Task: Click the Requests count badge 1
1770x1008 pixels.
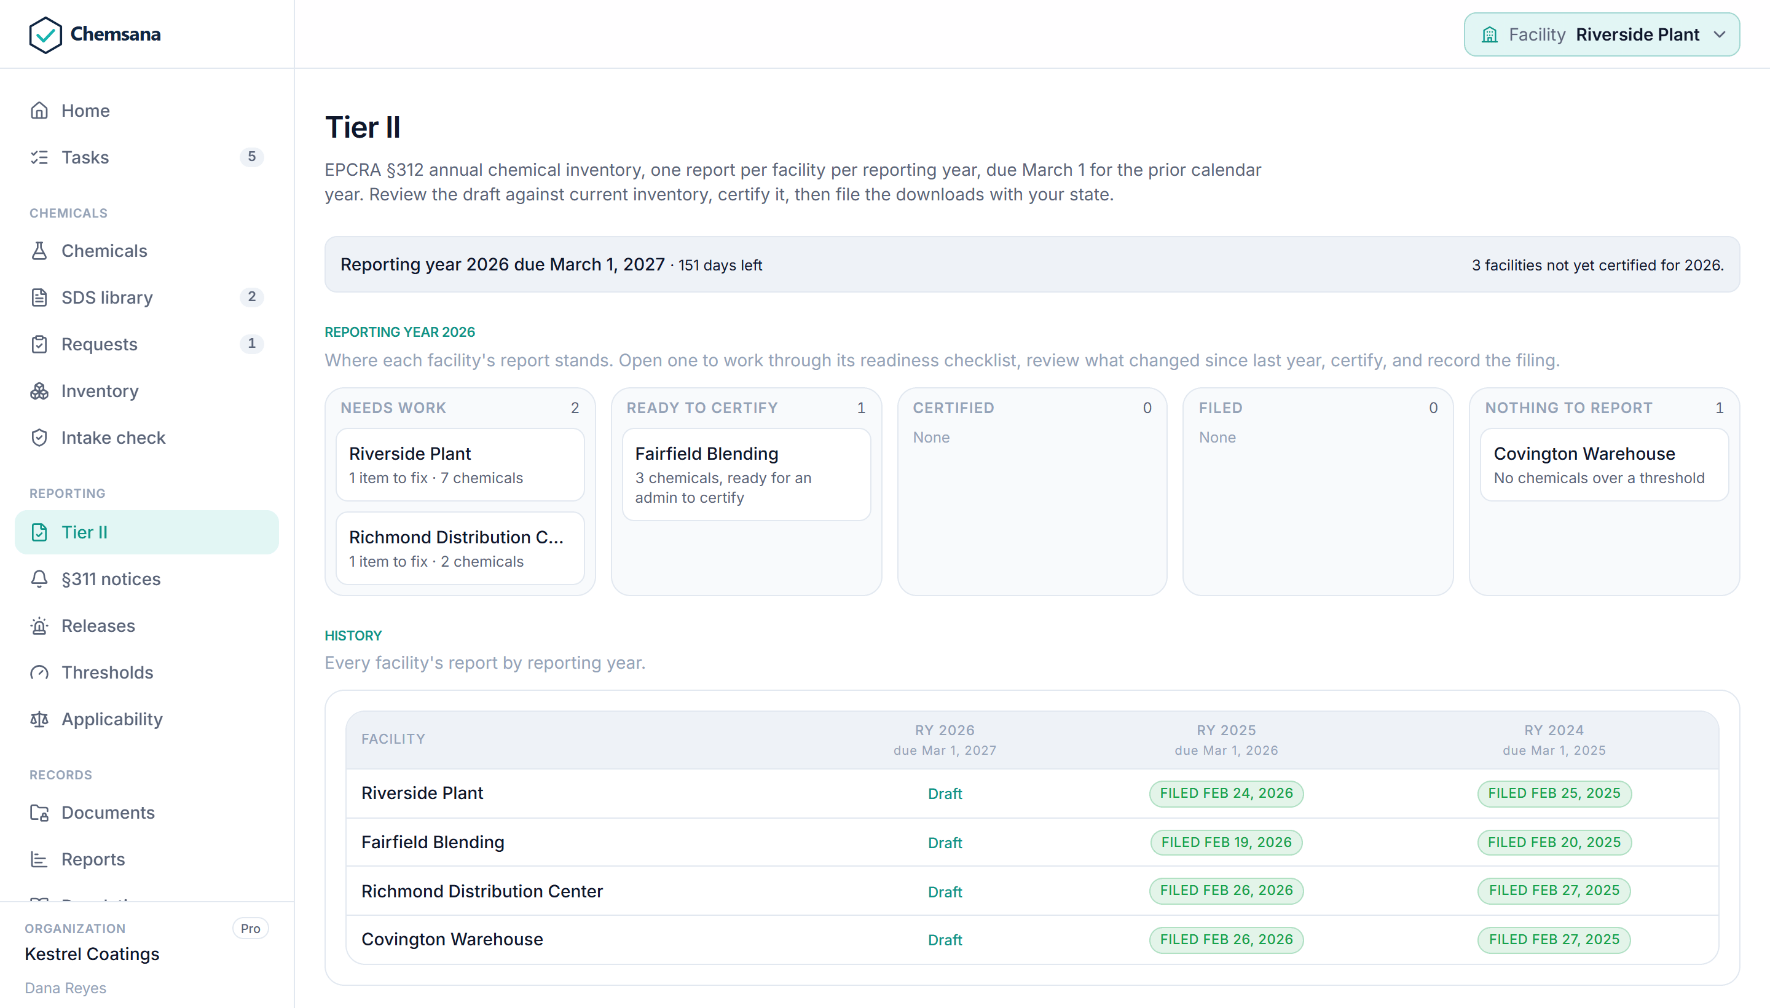Action: click(252, 344)
